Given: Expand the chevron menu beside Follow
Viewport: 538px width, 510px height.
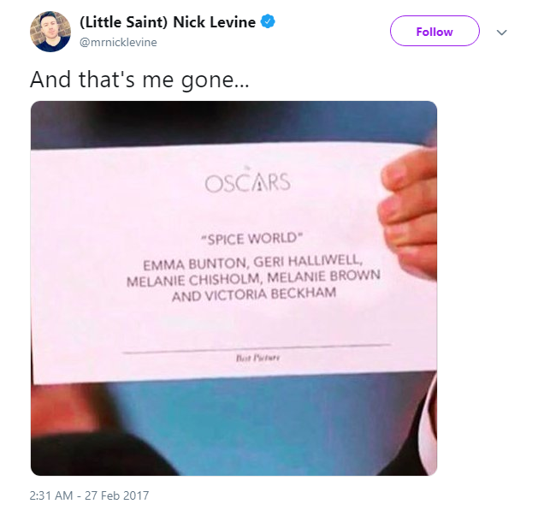Looking at the screenshot, I should click(x=501, y=33).
